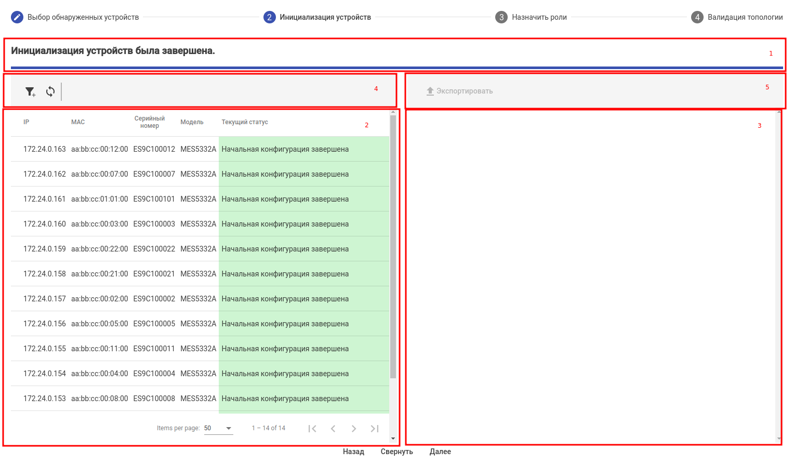This screenshot has width=794, height=464.
Task: Click the Export upload icon
Action: coord(430,91)
